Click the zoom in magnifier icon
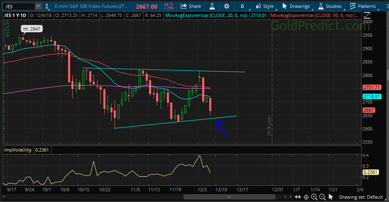389x202 pixels. (314, 197)
